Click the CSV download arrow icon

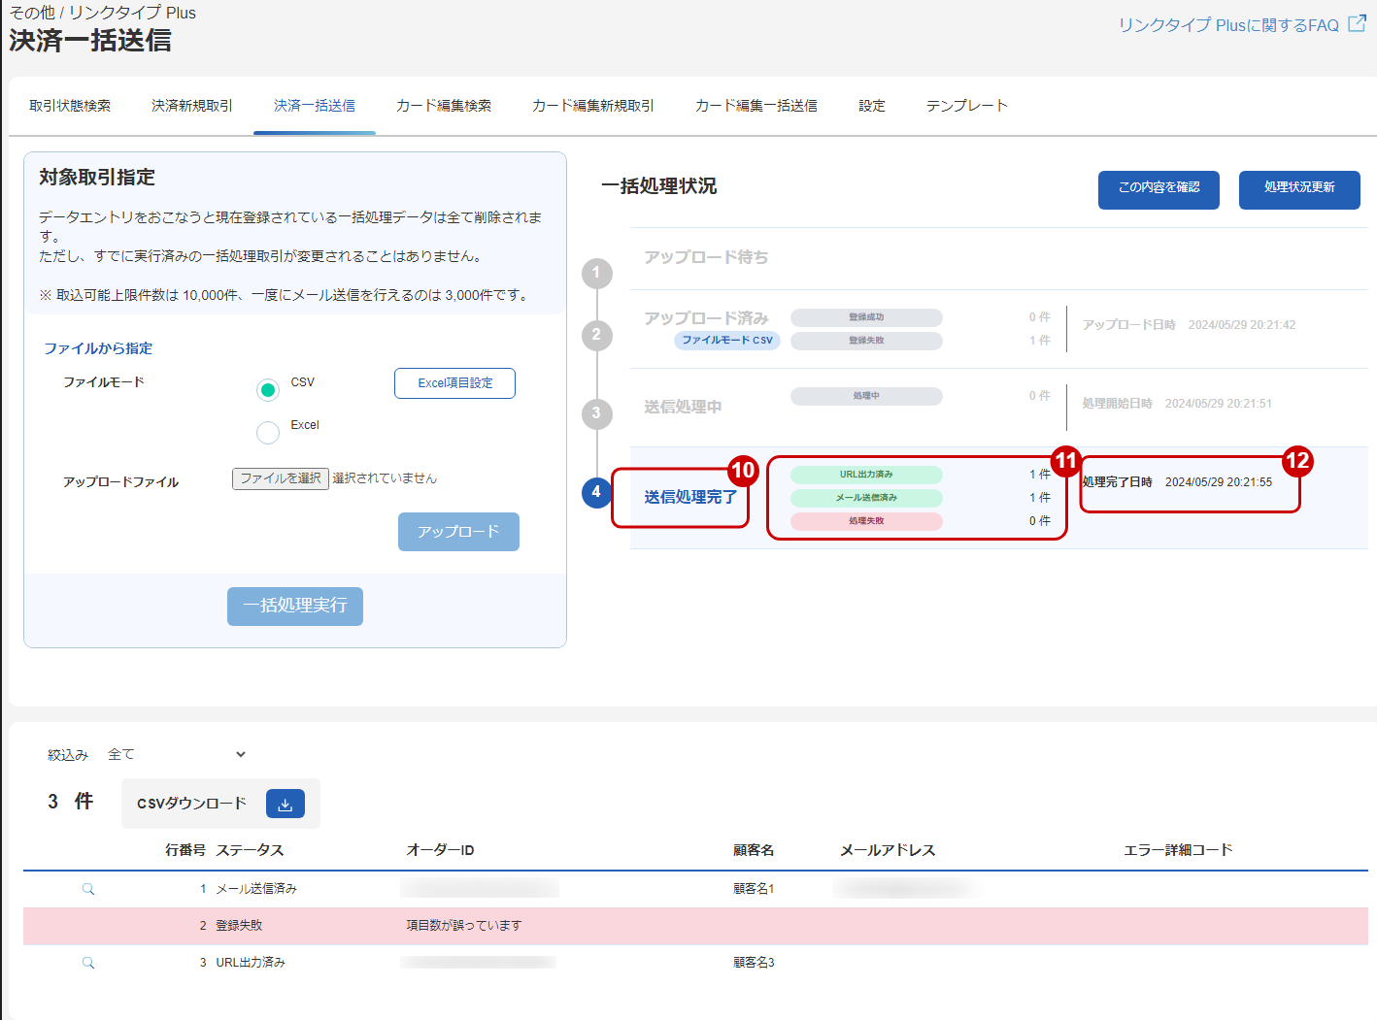(x=285, y=804)
